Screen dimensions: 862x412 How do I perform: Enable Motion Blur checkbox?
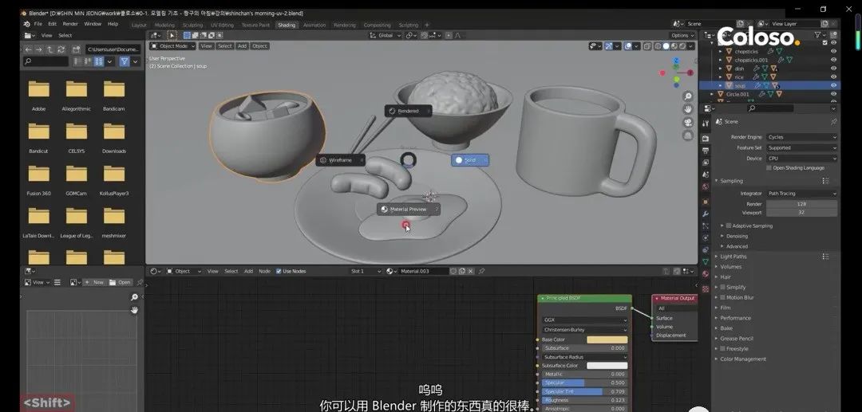pyautogui.click(x=722, y=297)
